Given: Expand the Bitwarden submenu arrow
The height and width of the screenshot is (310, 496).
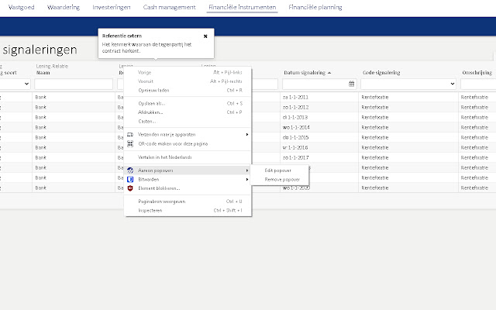Looking at the screenshot, I should [x=247, y=179].
